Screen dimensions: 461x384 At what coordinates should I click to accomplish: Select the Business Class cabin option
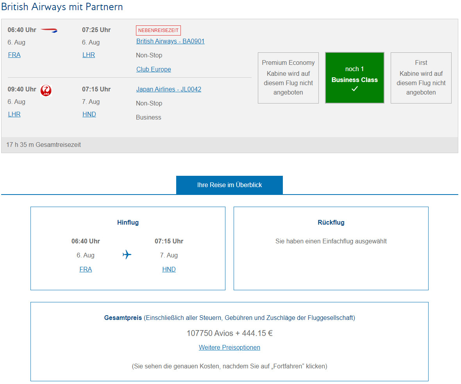(x=355, y=78)
